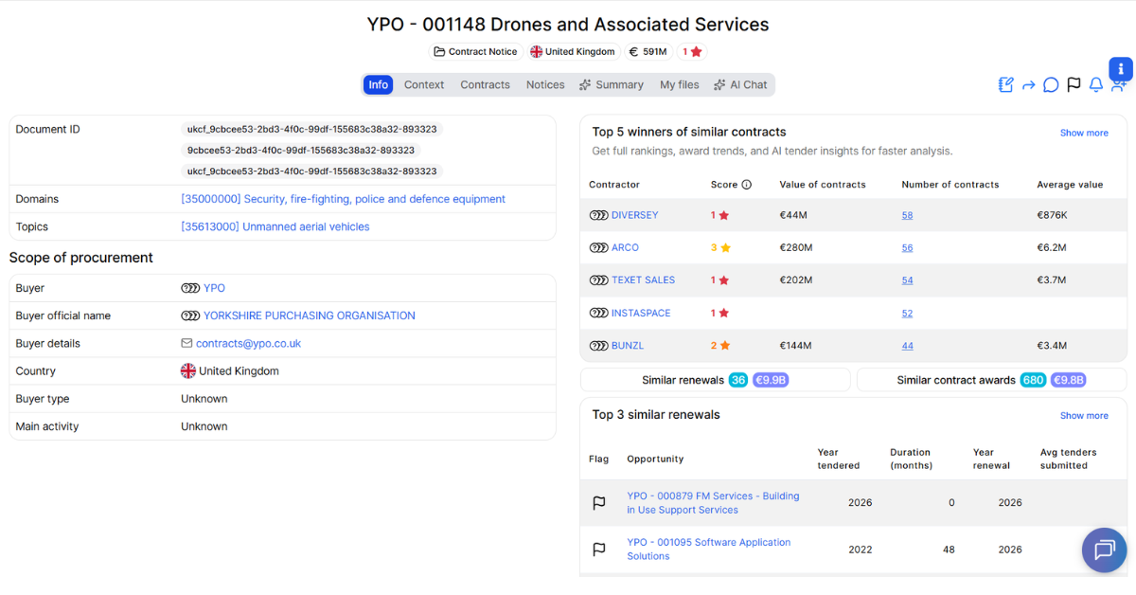Open the ARCO contractor link
Viewport: 1136px width, 595px height.
[625, 247]
